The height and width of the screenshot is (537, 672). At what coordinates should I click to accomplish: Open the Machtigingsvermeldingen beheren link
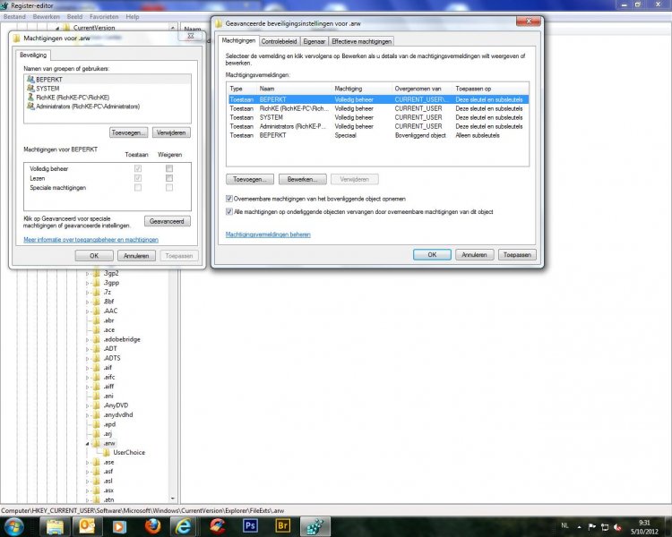tap(268, 234)
